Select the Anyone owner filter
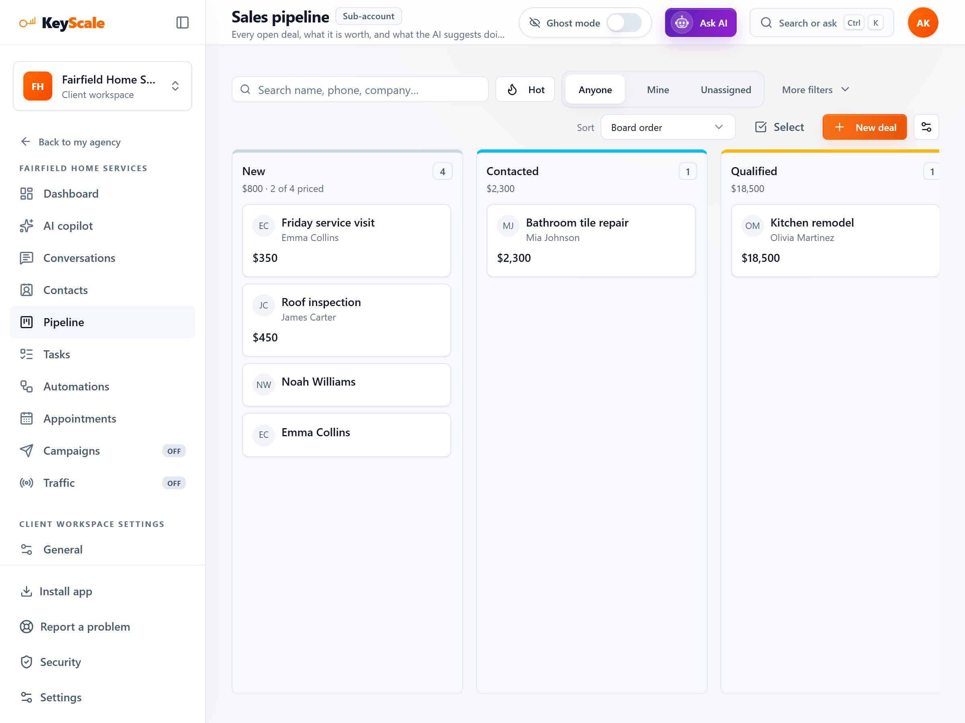This screenshot has height=723, width=965. [x=595, y=89]
